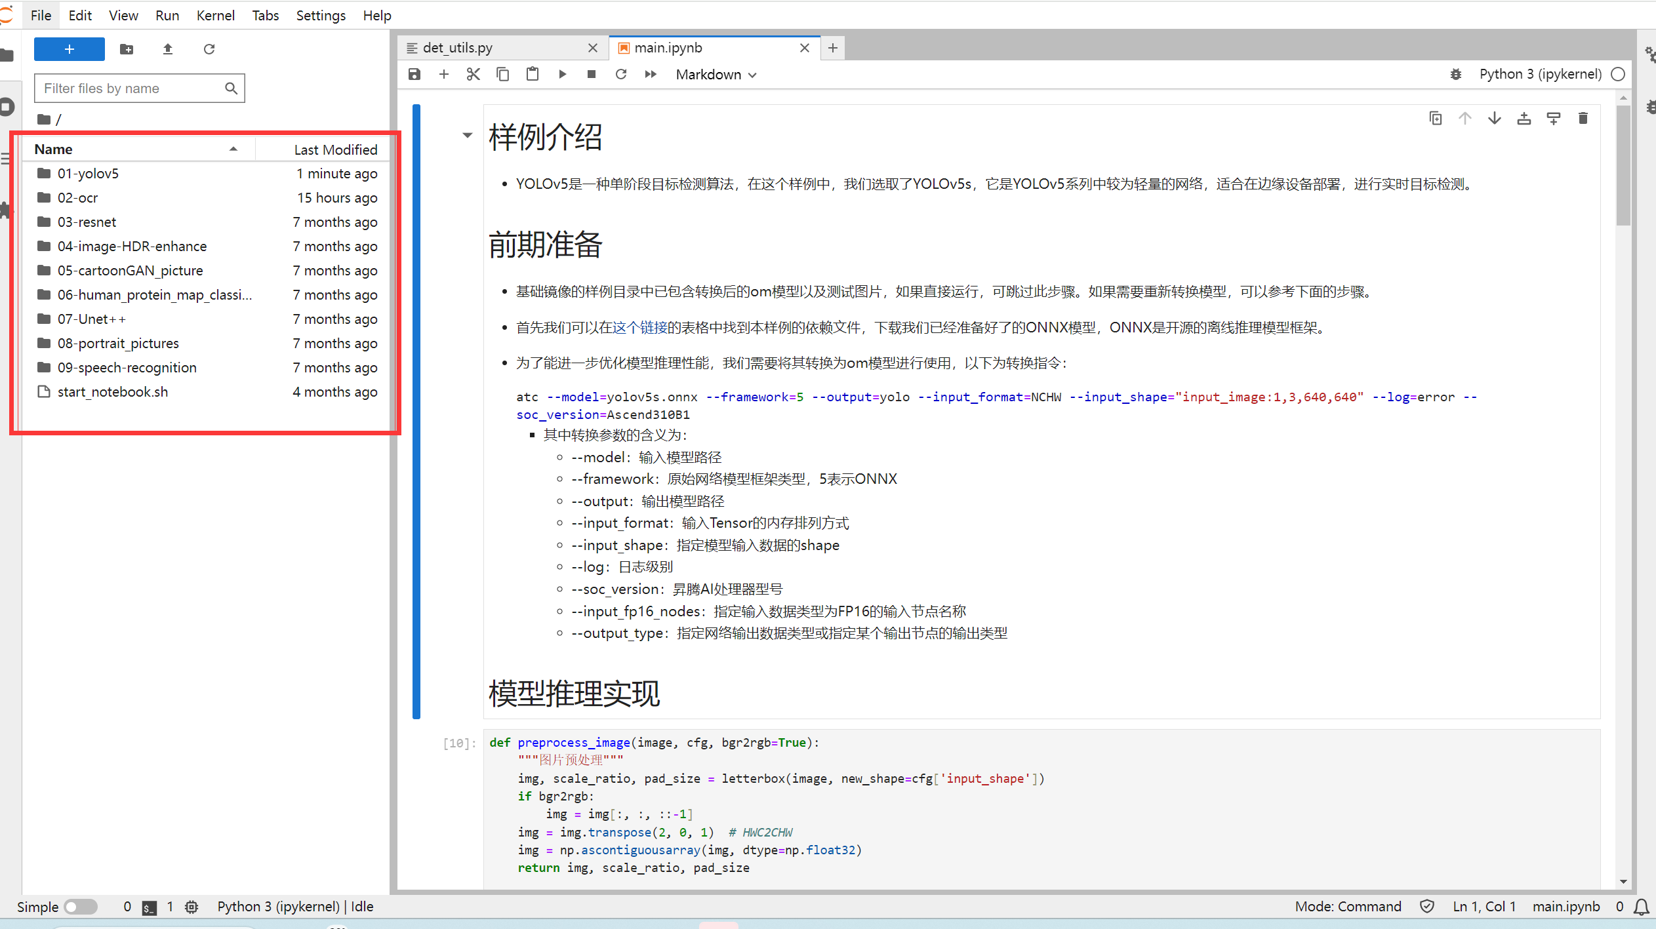Open the Kernel menu
Viewport: 1656px width, 929px height.
(x=215, y=15)
